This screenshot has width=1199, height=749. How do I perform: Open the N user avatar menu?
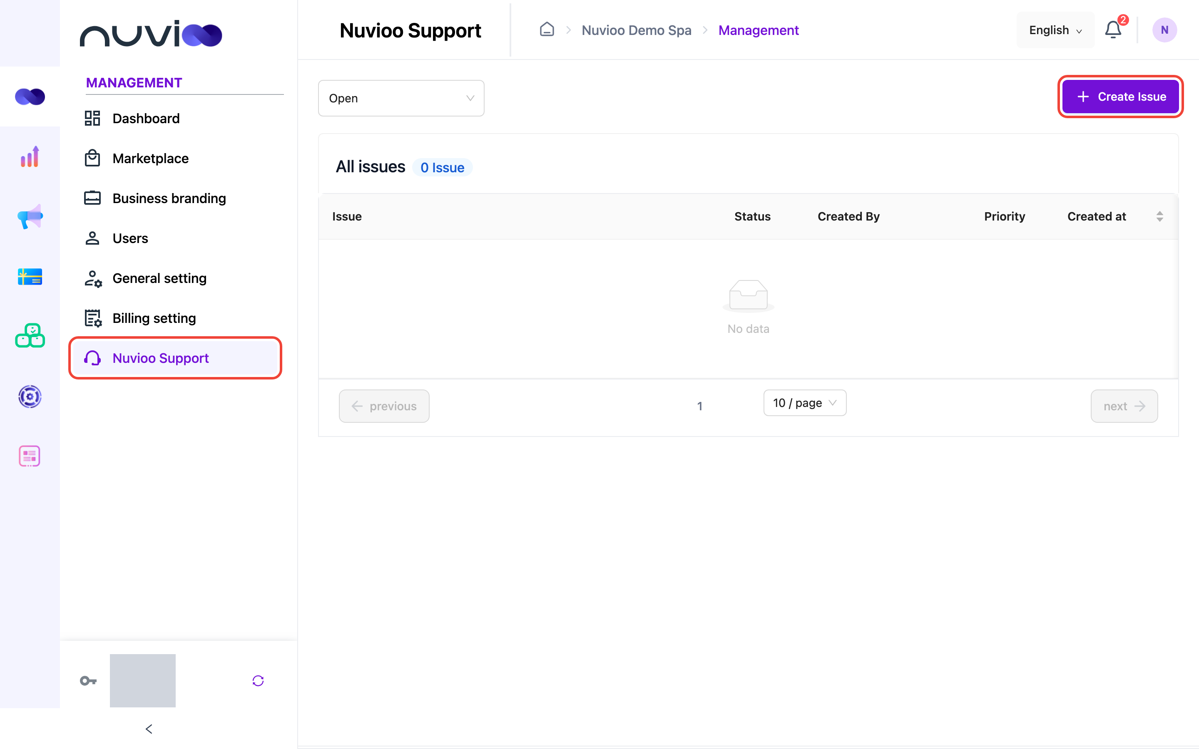coord(1164,30)
